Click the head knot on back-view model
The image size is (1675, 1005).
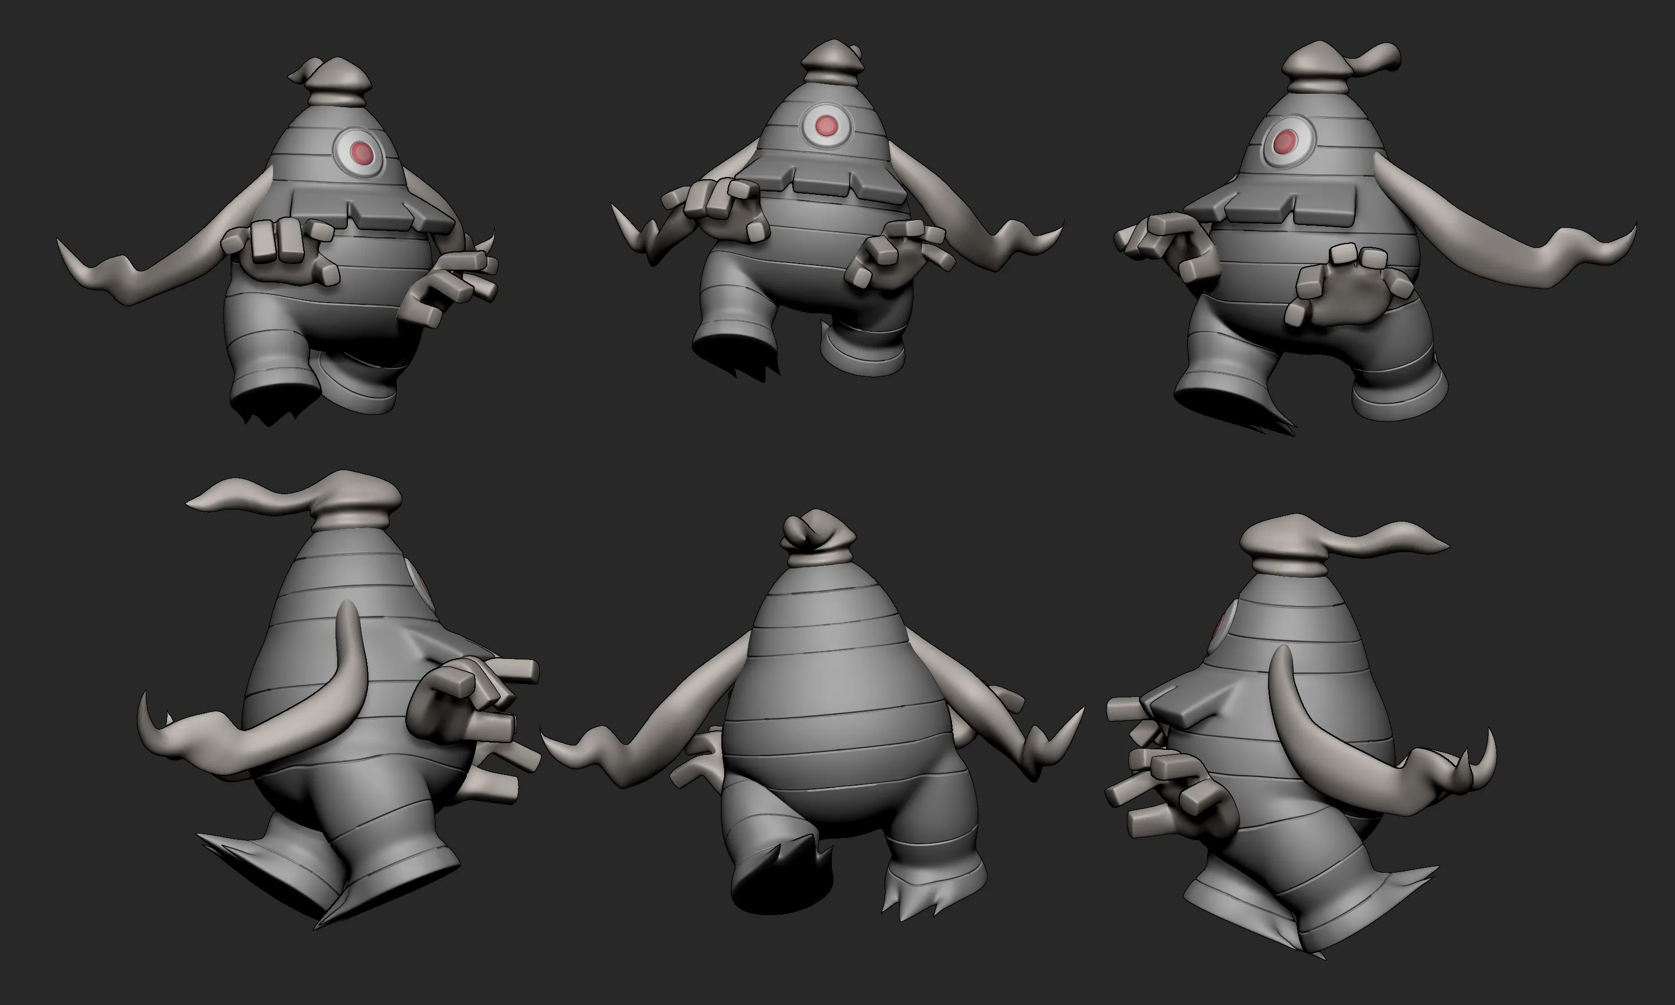click(x=817, y=538)
